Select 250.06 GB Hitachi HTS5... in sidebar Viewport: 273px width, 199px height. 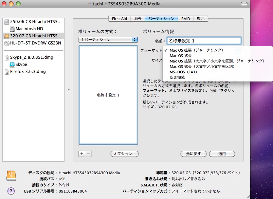tap(33, 22)
